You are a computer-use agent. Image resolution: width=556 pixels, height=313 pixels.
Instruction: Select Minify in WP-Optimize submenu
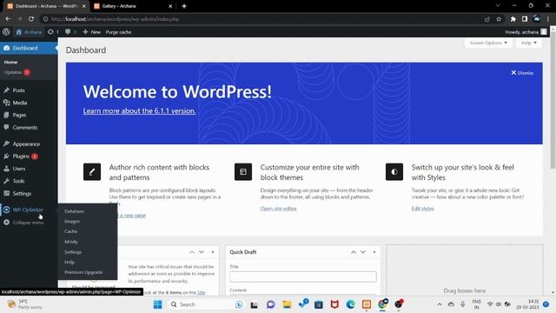(x=71, y=242)
